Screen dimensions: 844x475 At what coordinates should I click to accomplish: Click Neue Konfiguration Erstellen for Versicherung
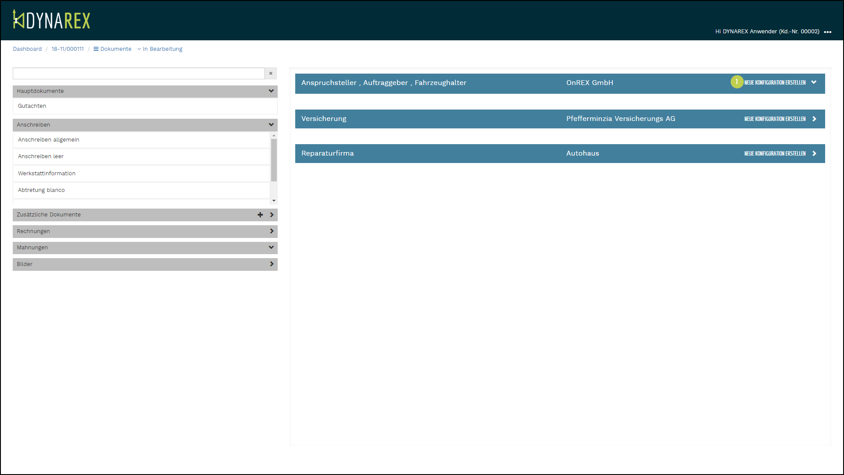tap(775, 119)
